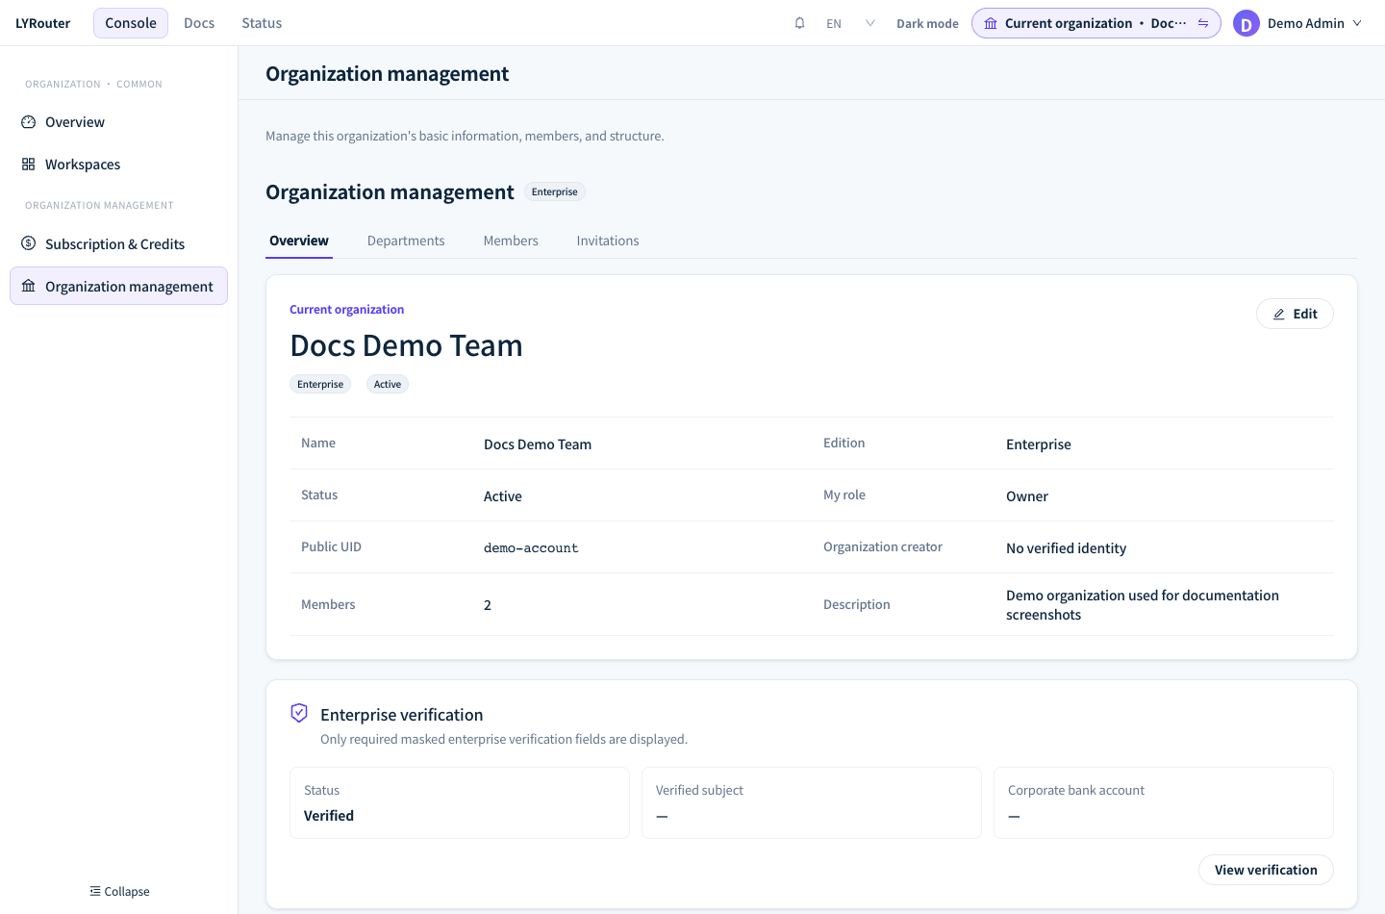Screen dimensions: 1385x914
Task: Click the Overview gauge icon in sidebar
Action: (x=29, y=122)
